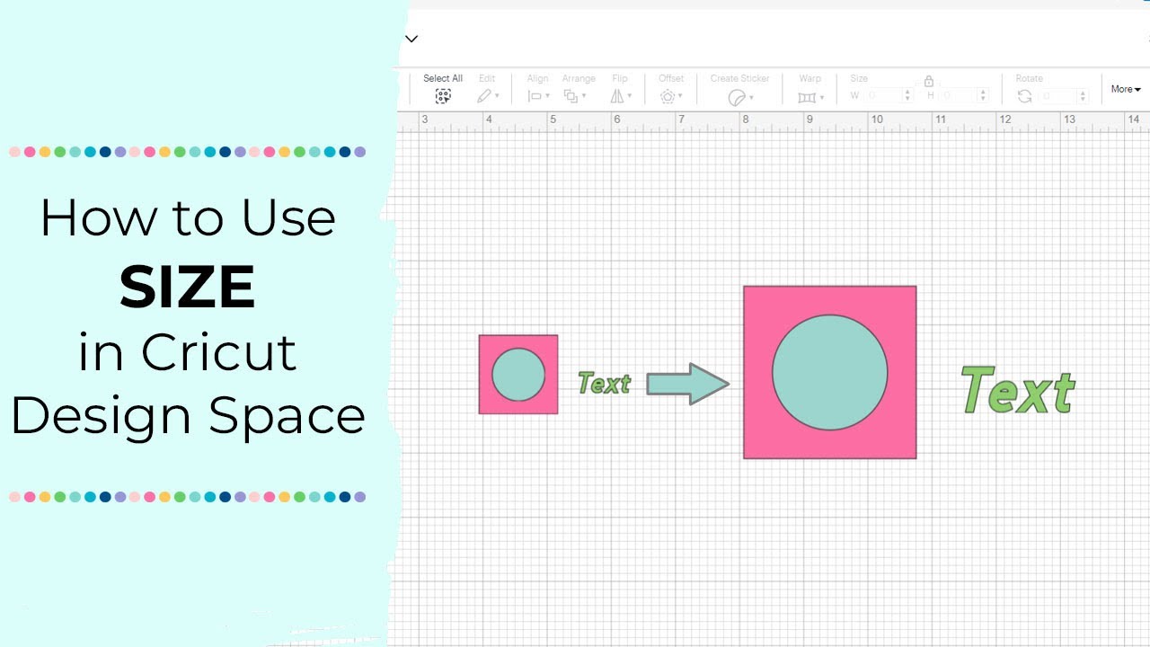Viewport: 1150px width, 647px height.
Task: Open the Flip tool
Action: click(x=620, y=96)
